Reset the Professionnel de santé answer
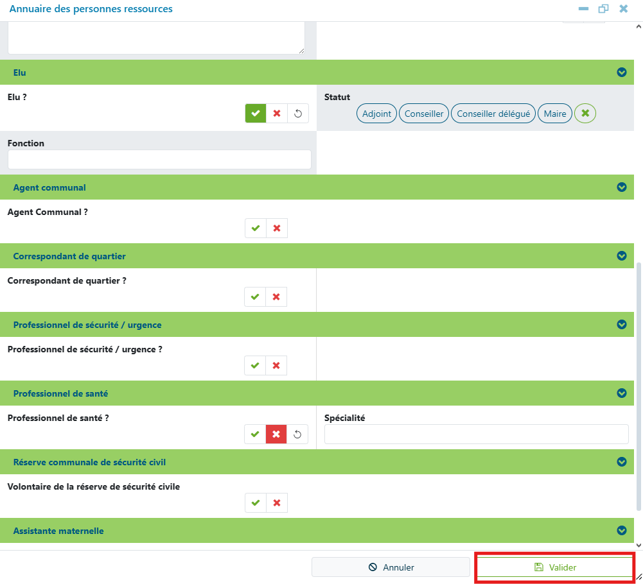This screenshot has height=584, width=643. [297, 434]
